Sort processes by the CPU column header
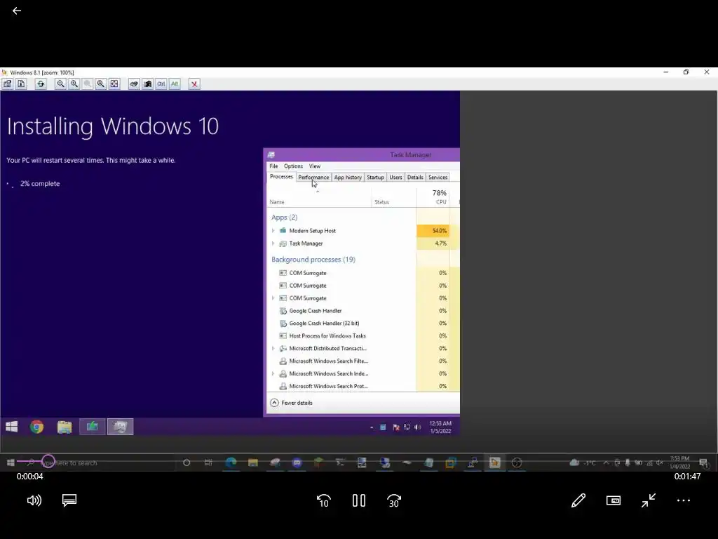 point(433,197)
